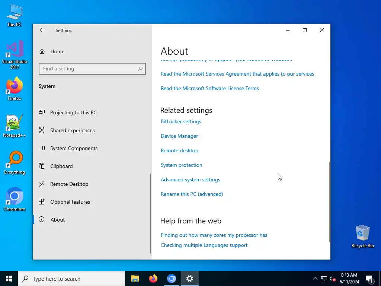Viewport: 381px width, 286px height.
Task: Open File Explorer from the taskbar
Action: pos(135,279)
